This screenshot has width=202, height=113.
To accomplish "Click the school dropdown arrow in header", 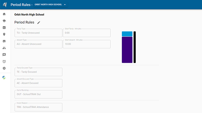I will [x=65, y=5].
